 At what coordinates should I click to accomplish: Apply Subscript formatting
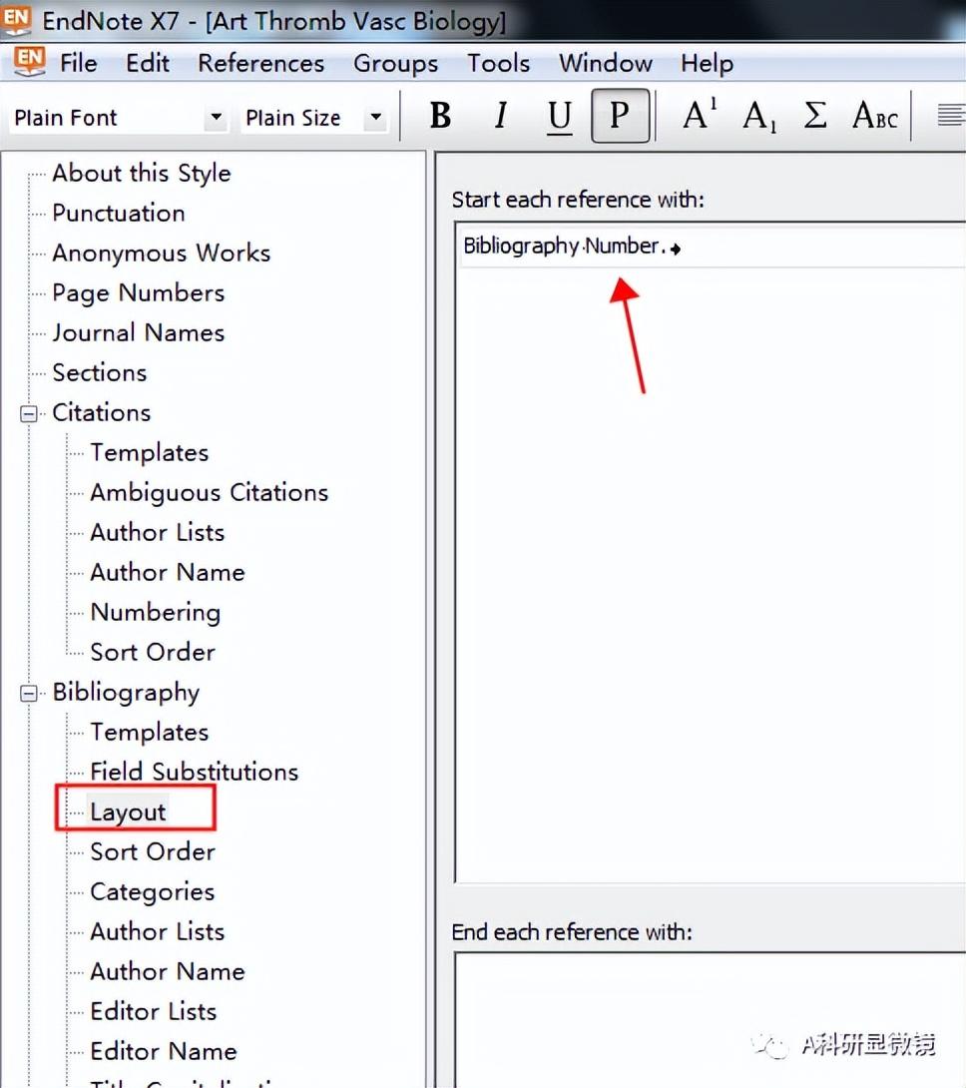coord(758,115)
